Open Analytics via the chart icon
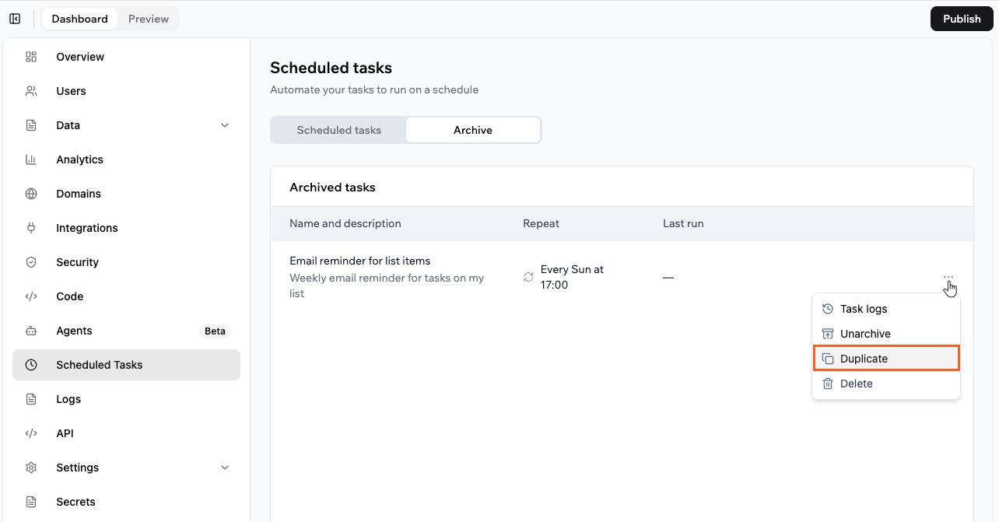This screenshot has width=999, height=522. point(31,159)
